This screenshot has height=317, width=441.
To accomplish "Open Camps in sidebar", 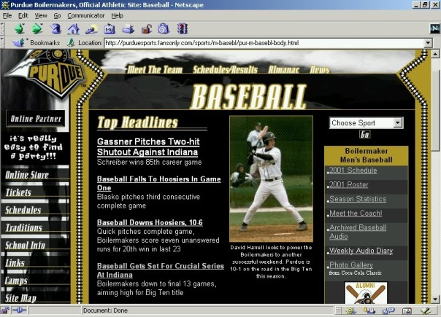I will (16, 281).
